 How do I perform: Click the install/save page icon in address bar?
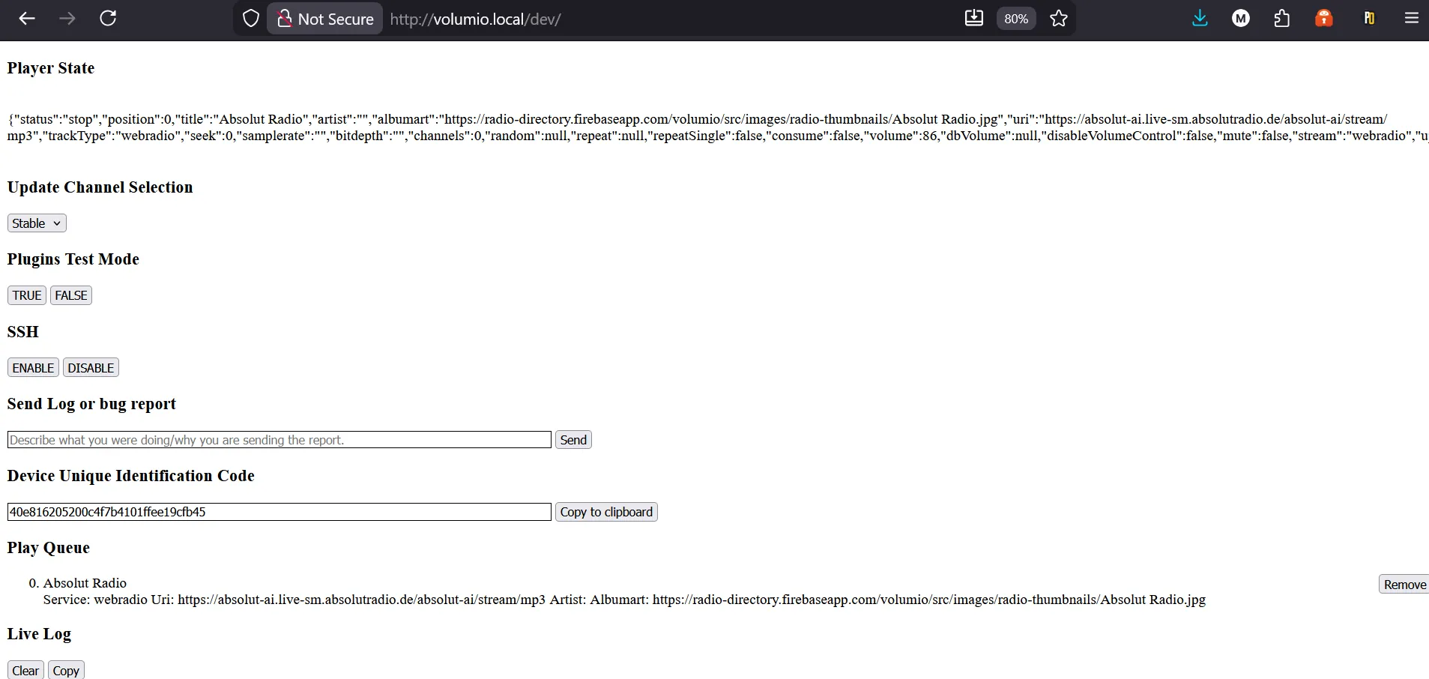(973, 18)
